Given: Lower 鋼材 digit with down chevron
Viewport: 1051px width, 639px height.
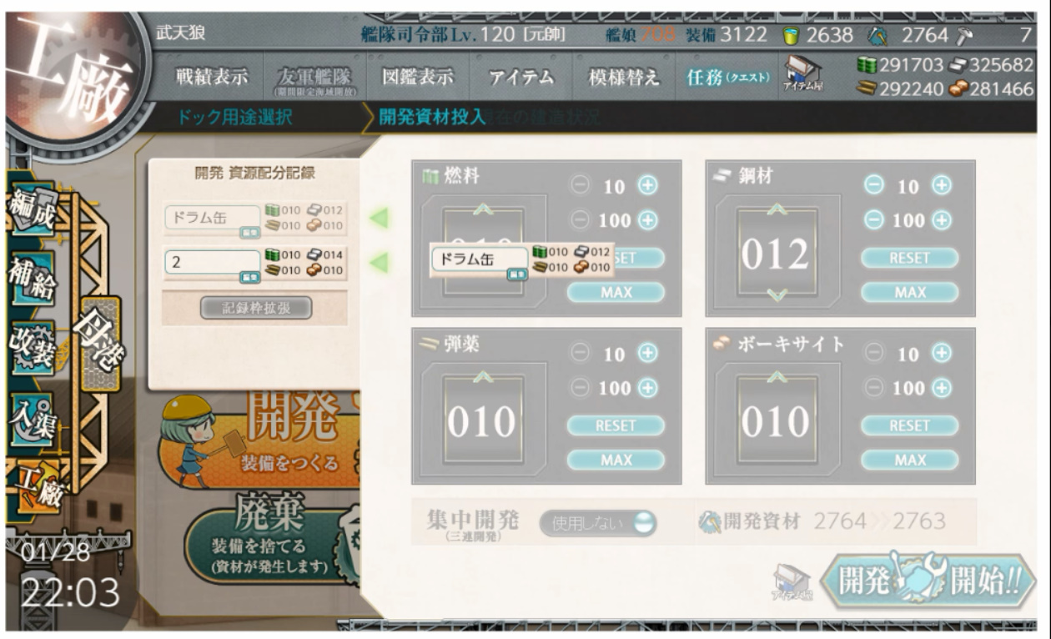Looking at the screenshot, I should click(x=775, y=294).
